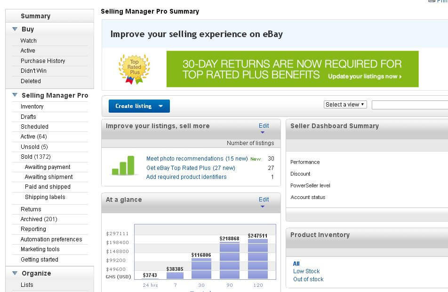This screenshot has width=448, height=292.
Task: Open Meet photo recommendations (15 new) link
Action: tap(197, 159)
